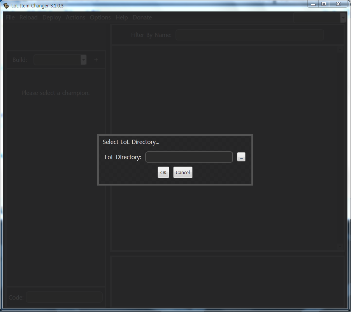Click the item list scrollbar up arrow
Screen dimensions: 351x312
click(340, 49)
